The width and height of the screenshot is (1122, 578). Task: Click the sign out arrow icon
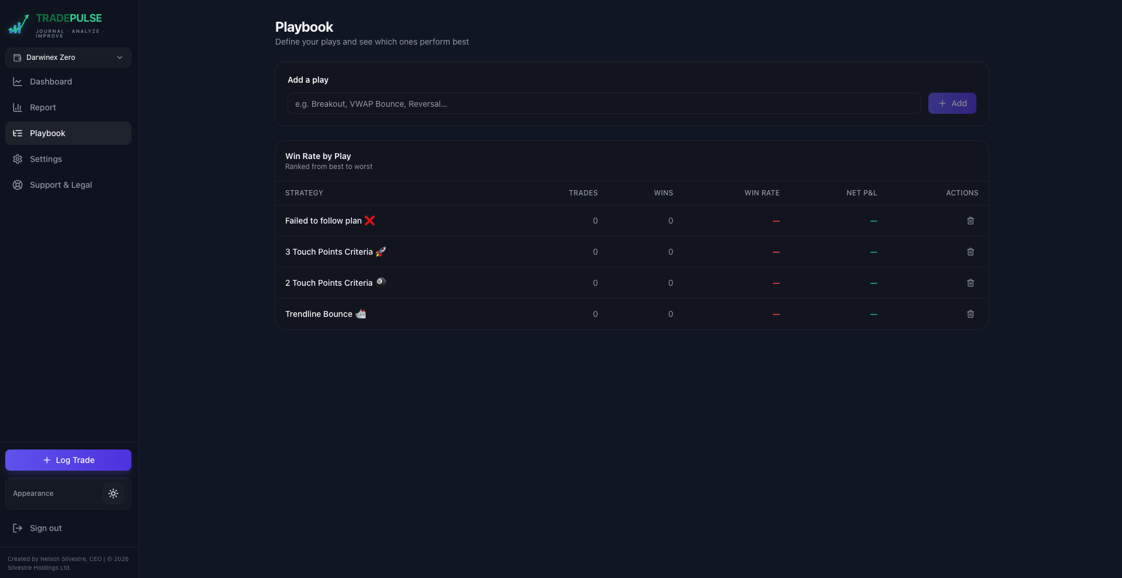point(18,528)
